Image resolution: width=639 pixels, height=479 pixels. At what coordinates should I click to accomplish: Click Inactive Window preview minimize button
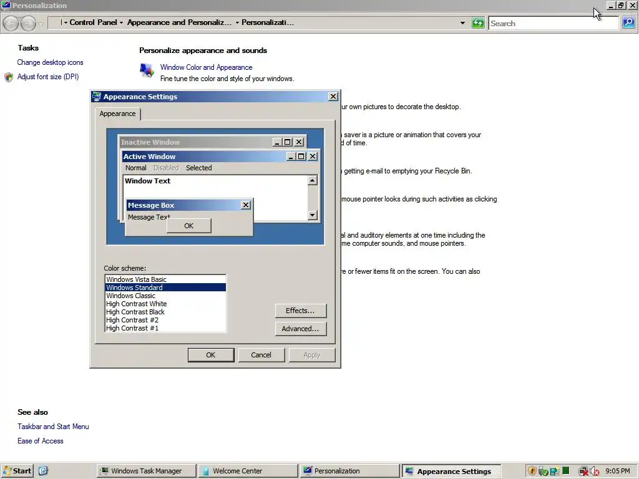point(277,142)
